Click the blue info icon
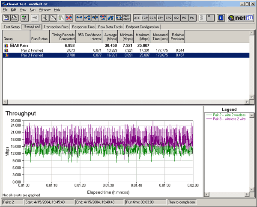Image resolution: width=257 pixels, height=207 pixels. pyautogui.click(x=221, y=18)
